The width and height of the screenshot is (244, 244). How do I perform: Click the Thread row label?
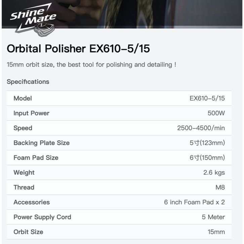tap(24, 187)
